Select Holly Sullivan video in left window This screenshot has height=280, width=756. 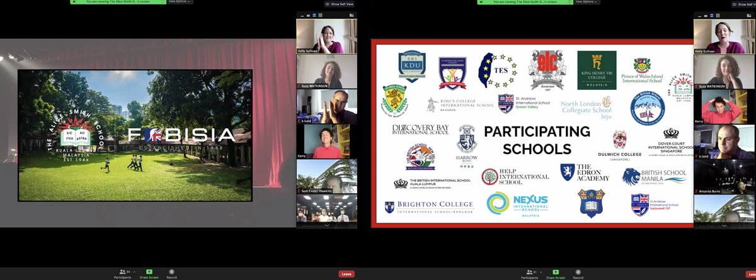point(327,36)
